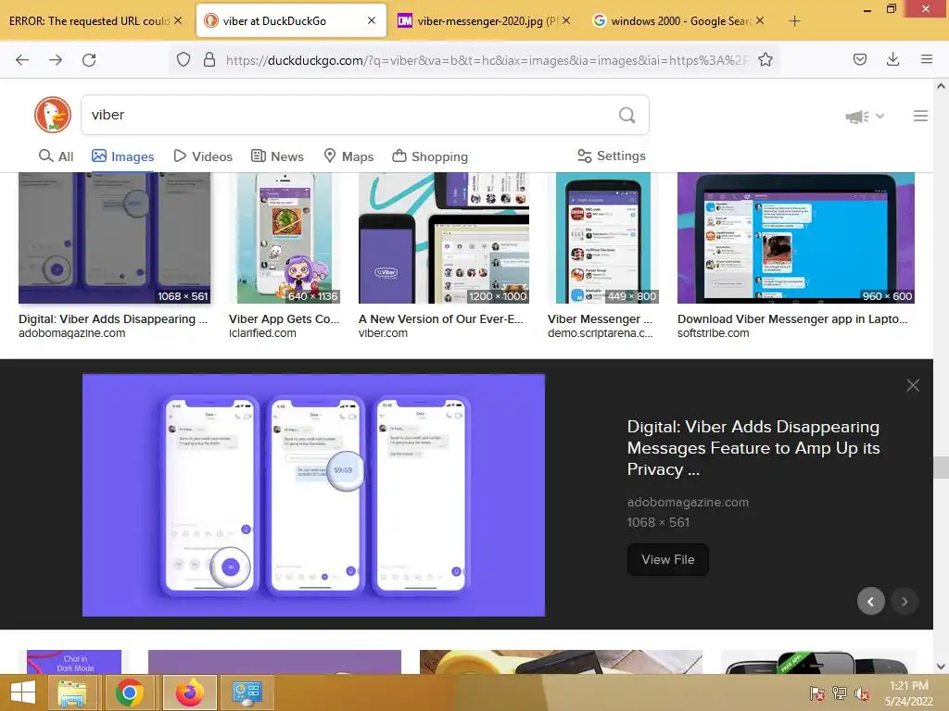
Task: Open the DuckDuckGo side menu hamburger
Action: pyautogui.click(x=920, y=116)
